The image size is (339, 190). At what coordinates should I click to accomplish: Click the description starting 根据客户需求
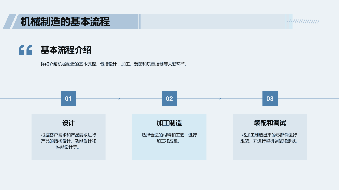(69, 141)
